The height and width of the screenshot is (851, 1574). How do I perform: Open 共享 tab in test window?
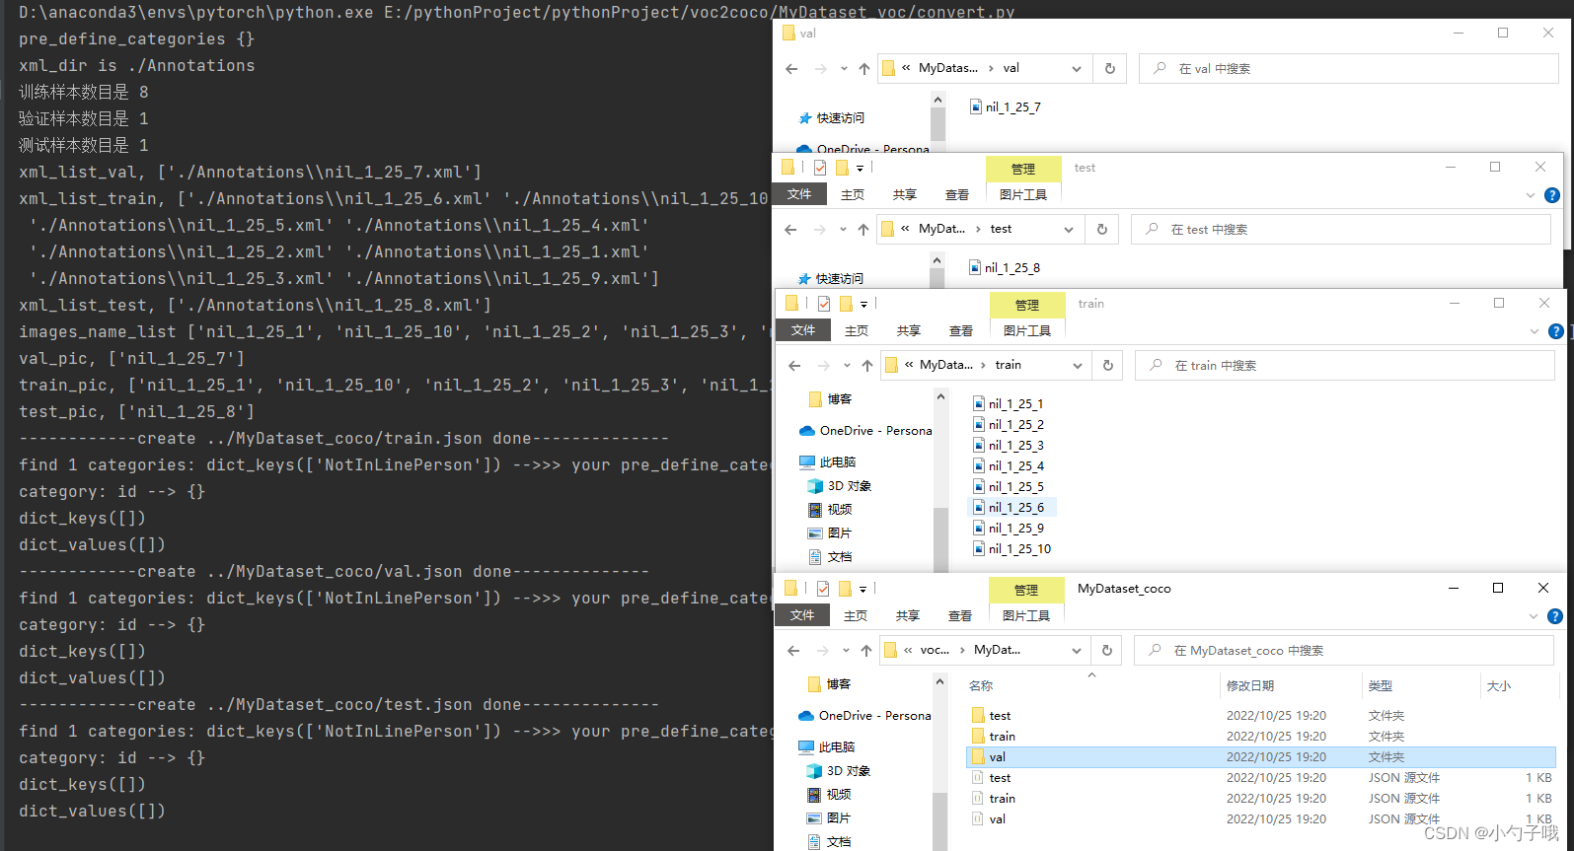click(905, 195)
